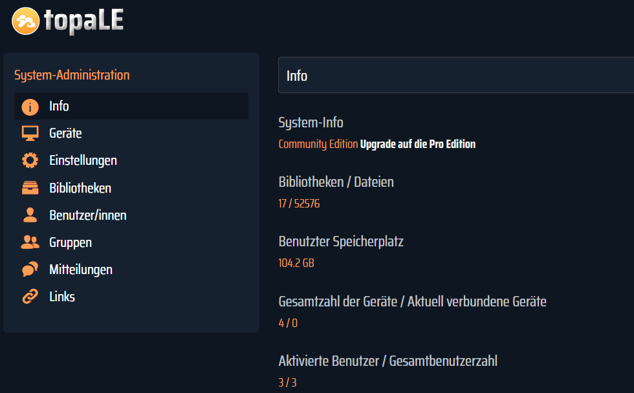Click the Info circle icon in sidebar

coord(30,107)
